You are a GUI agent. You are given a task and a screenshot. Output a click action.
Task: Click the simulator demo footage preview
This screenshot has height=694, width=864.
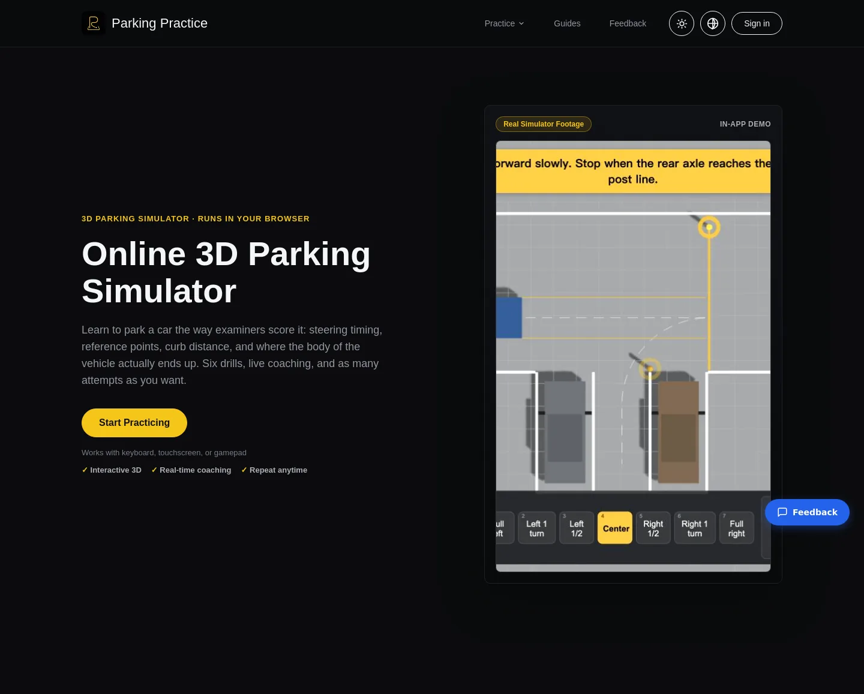[633, 356]
